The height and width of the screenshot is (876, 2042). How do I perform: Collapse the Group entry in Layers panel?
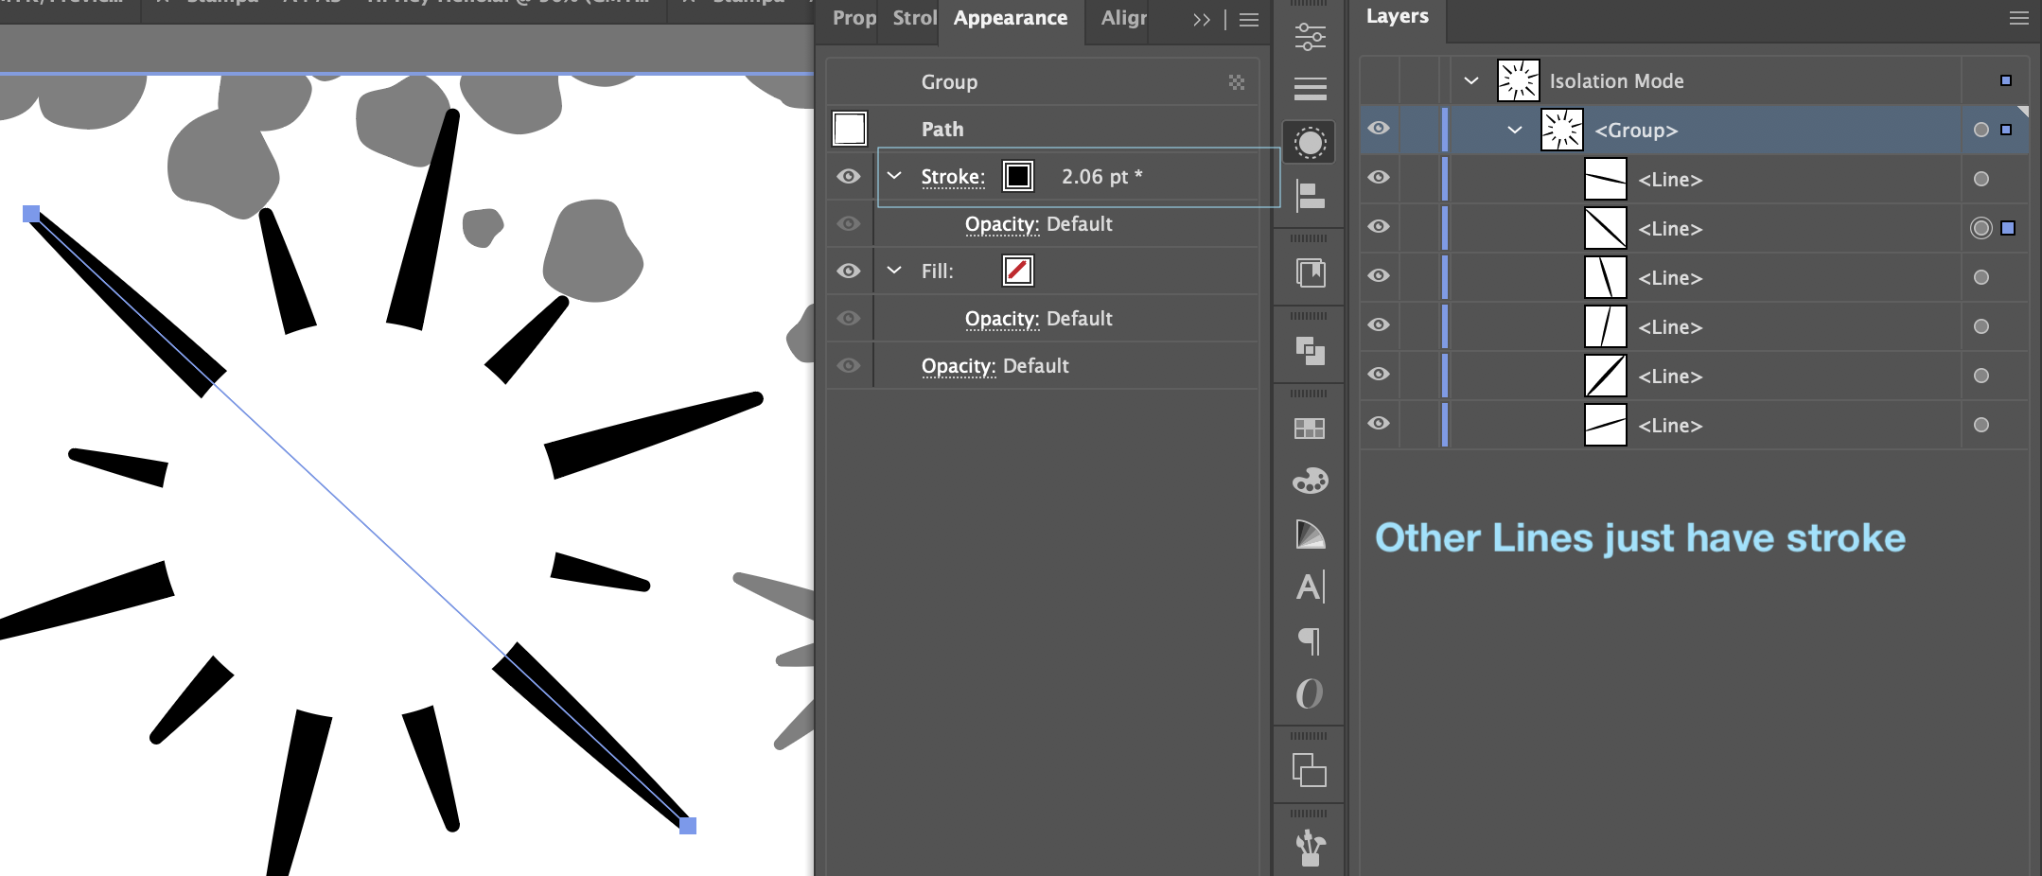tap(1516, 130)
